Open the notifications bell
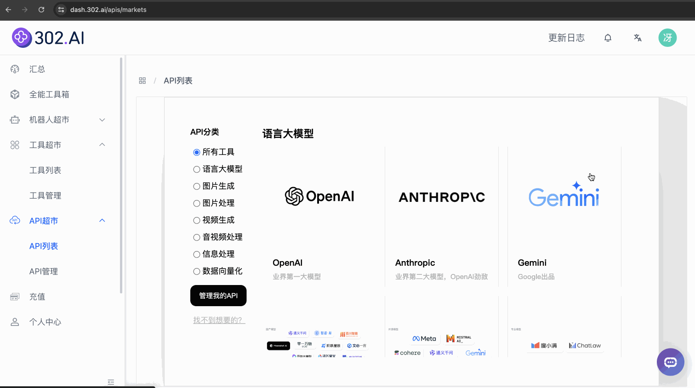 [x=608, y=38]
